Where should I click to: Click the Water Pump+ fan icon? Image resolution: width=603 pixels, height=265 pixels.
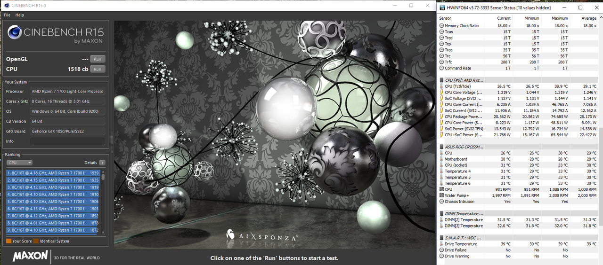pyautogui.click(x=441, y=195)
